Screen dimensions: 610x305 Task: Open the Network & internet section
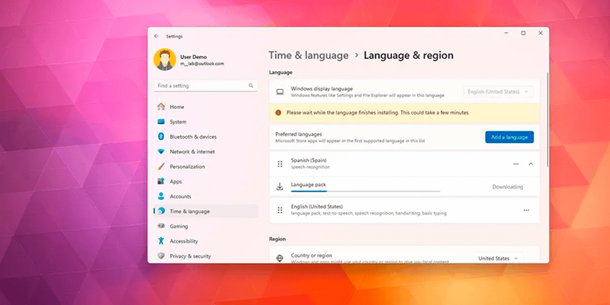(192, 152)
